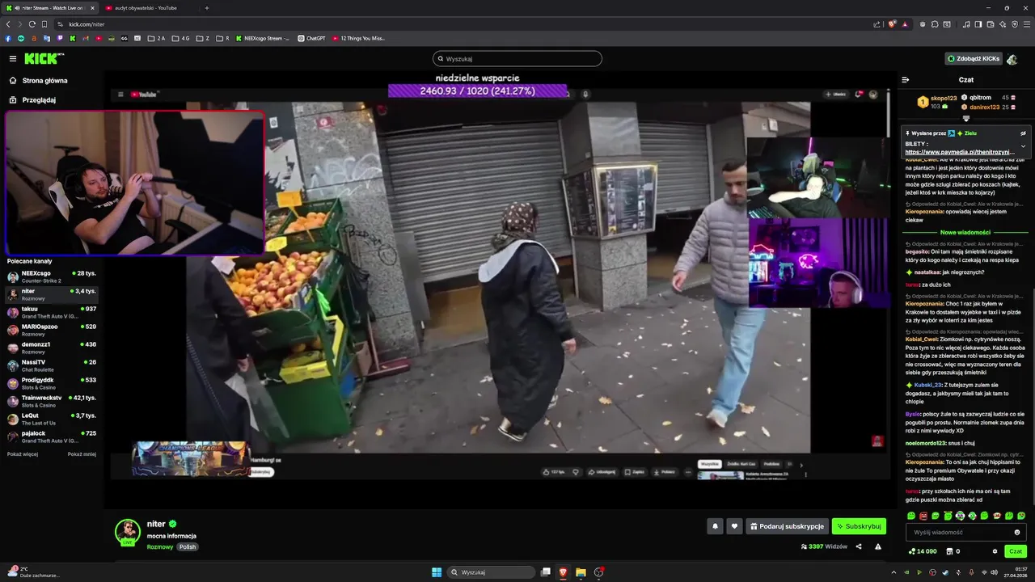Viewport: 1035px width, 582px height.
Task: Click the green Subskrybuj button
Action: click(x=859, y=526)
